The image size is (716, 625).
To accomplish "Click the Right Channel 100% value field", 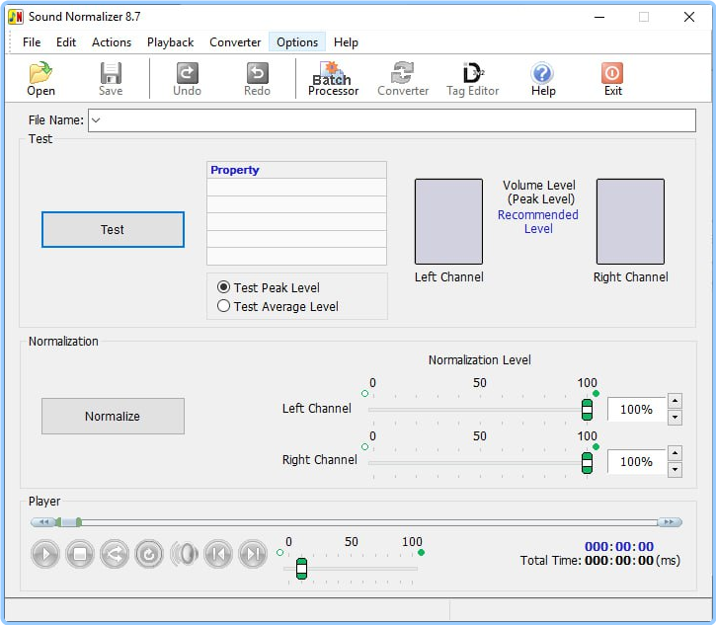I will [637, 462].
